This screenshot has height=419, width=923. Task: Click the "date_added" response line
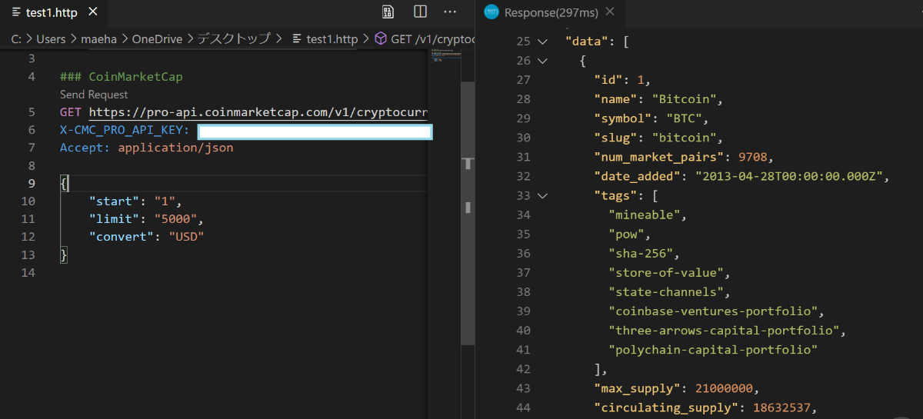[741, 176]
